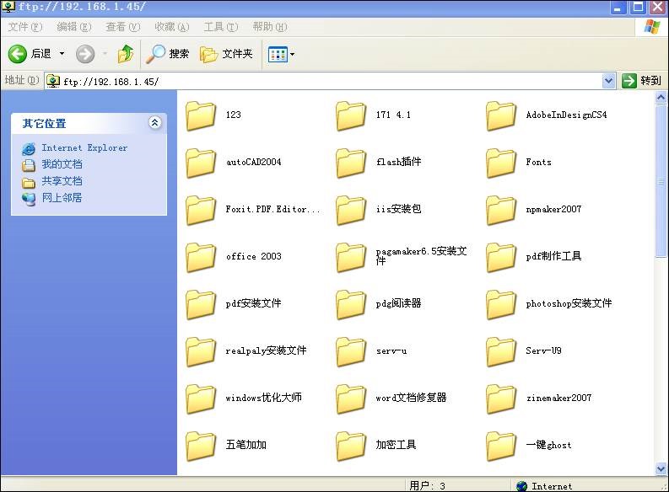Screen dimensions: 669x492
Task: Open the Fonts folder icon
Action: tap(501, 163)
